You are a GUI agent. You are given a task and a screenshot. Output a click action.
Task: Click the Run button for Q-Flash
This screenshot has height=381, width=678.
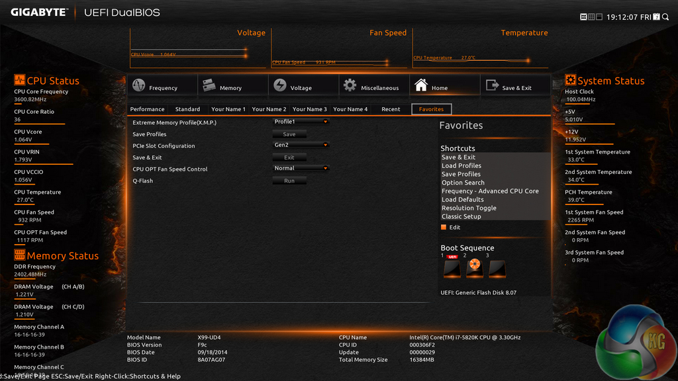click(289, 181)
